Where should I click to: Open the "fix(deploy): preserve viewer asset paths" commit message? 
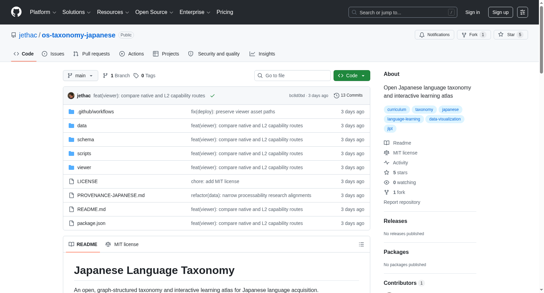pyautogui.click(x=233, y=112)
